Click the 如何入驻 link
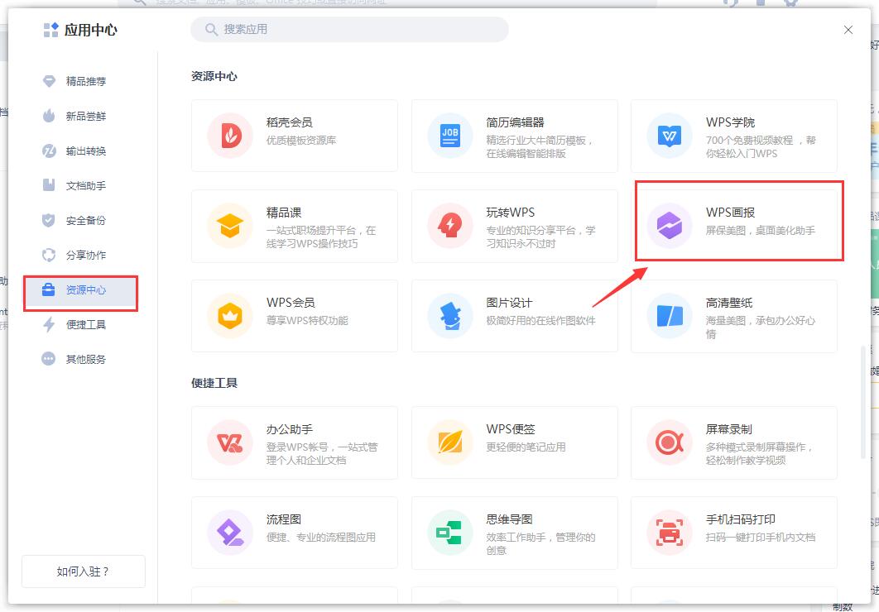 point(83,571)
